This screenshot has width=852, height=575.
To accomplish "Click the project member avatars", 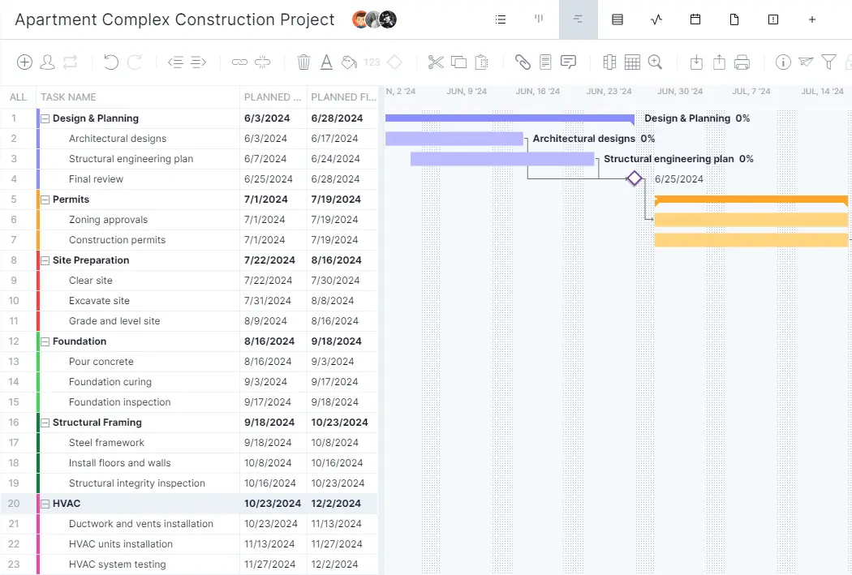I will coord(374,19).
